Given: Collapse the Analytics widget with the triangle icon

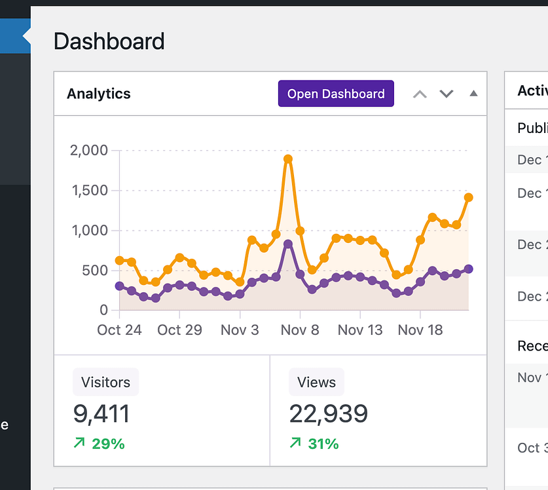Looking at the screenshot, I should (473, 94).
